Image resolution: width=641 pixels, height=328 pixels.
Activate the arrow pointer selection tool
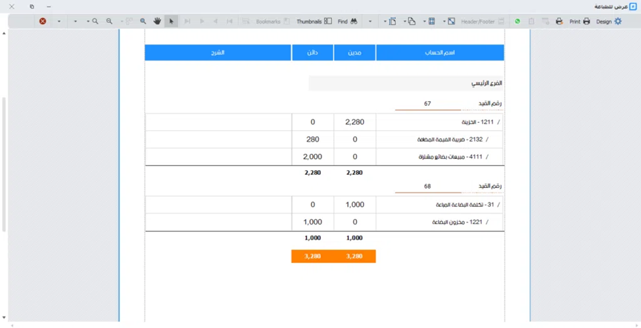[x=172, y=21]
